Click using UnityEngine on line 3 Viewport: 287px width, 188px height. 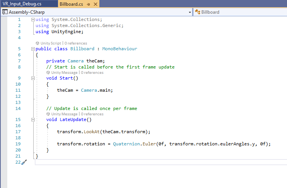coord(59,32)
